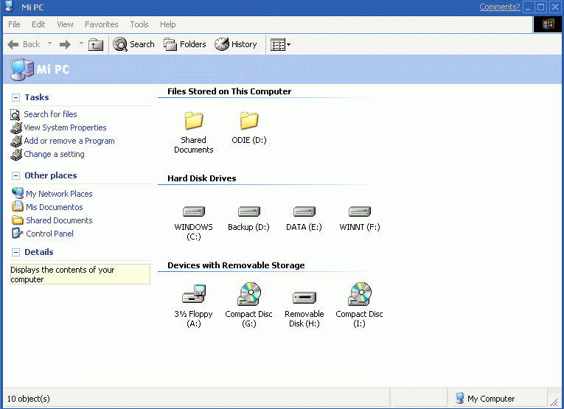
Task: Click the Views toolbar icon
Action: pos(278,45)
